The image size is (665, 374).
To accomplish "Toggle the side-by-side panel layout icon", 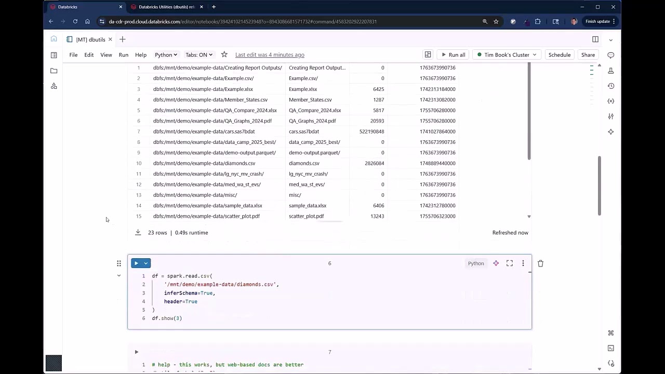I will coord(595,39).
